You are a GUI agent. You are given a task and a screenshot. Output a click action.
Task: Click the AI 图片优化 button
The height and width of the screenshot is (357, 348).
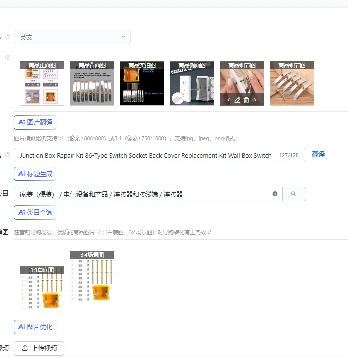[35, 327]
